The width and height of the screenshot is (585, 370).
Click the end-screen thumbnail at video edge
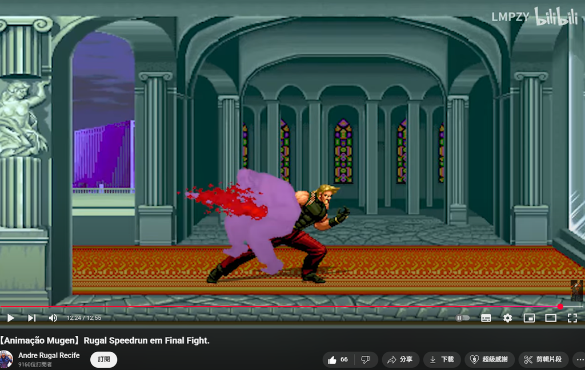point(577,290)
